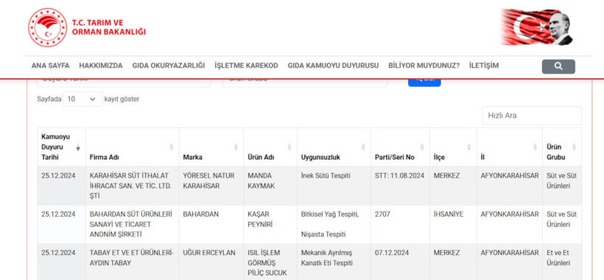604x280 pixels.
Task: Click the T.C. Tarım ve Orman Bakanlığı logo
Action: pos(87,27)
